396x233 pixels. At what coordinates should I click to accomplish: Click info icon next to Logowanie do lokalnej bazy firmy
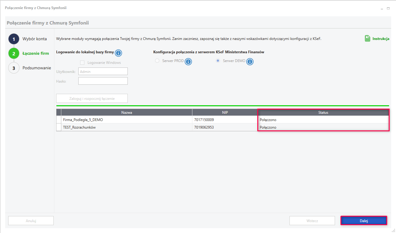click(118, 53)
